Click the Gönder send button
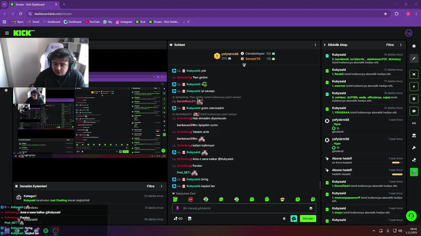This screenshot has height=236, width=421. point(308,219)
